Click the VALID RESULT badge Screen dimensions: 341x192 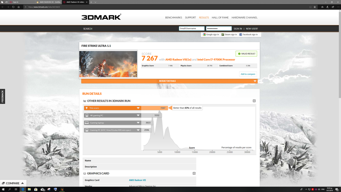pos(246,54)
